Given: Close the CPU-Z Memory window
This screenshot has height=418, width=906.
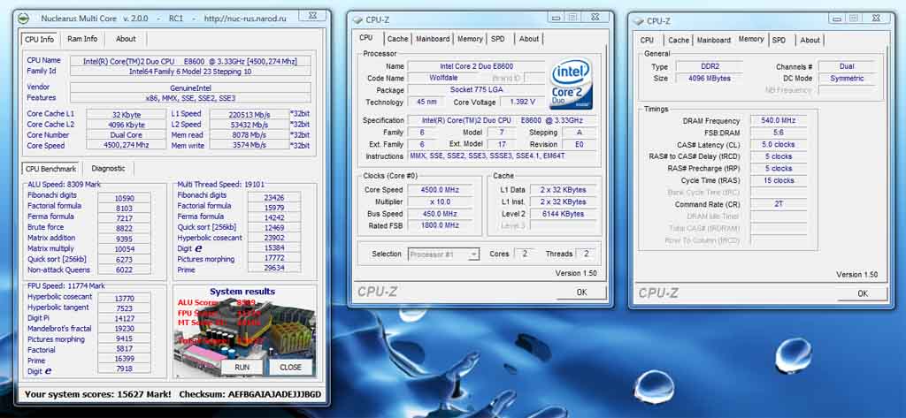Looking at the screenshot, I should pyautogui.click(x=877, y=18).
